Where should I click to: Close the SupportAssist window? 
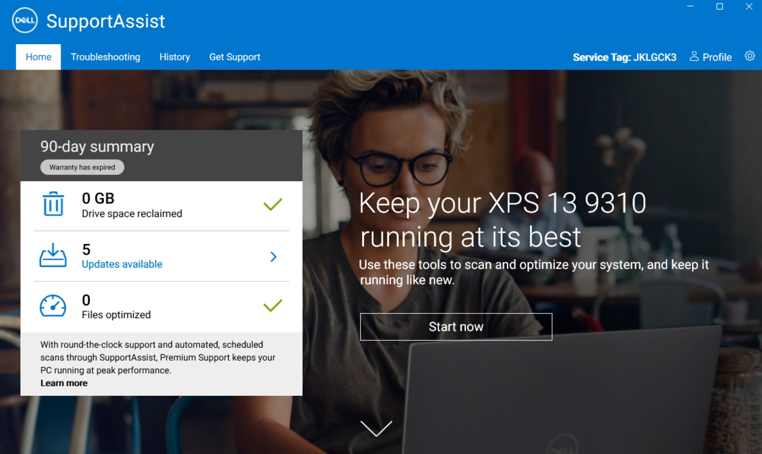point(748,7)
